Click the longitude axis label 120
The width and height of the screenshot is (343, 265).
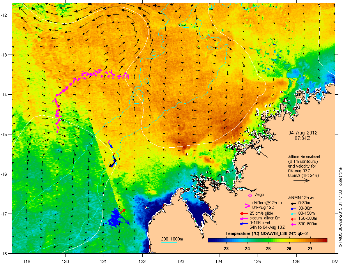pos(65,261)
